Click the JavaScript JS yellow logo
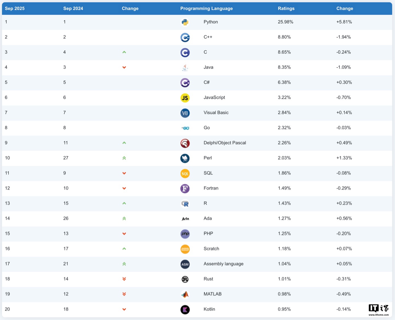This screenshot has height=320, width=395. [185, 98]
